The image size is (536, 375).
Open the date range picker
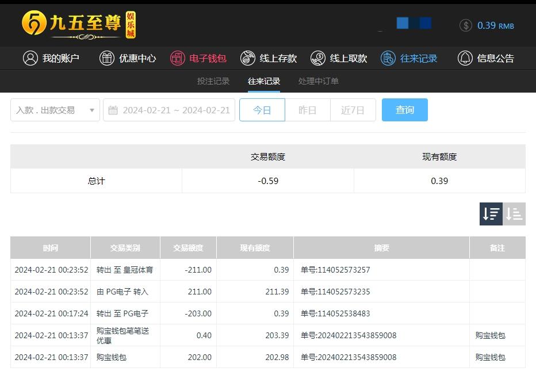point(176,110)
